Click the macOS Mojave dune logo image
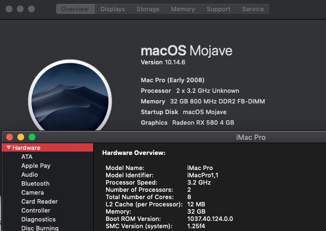The height and width of the screenshot is (231, 326). pos(70,95)
